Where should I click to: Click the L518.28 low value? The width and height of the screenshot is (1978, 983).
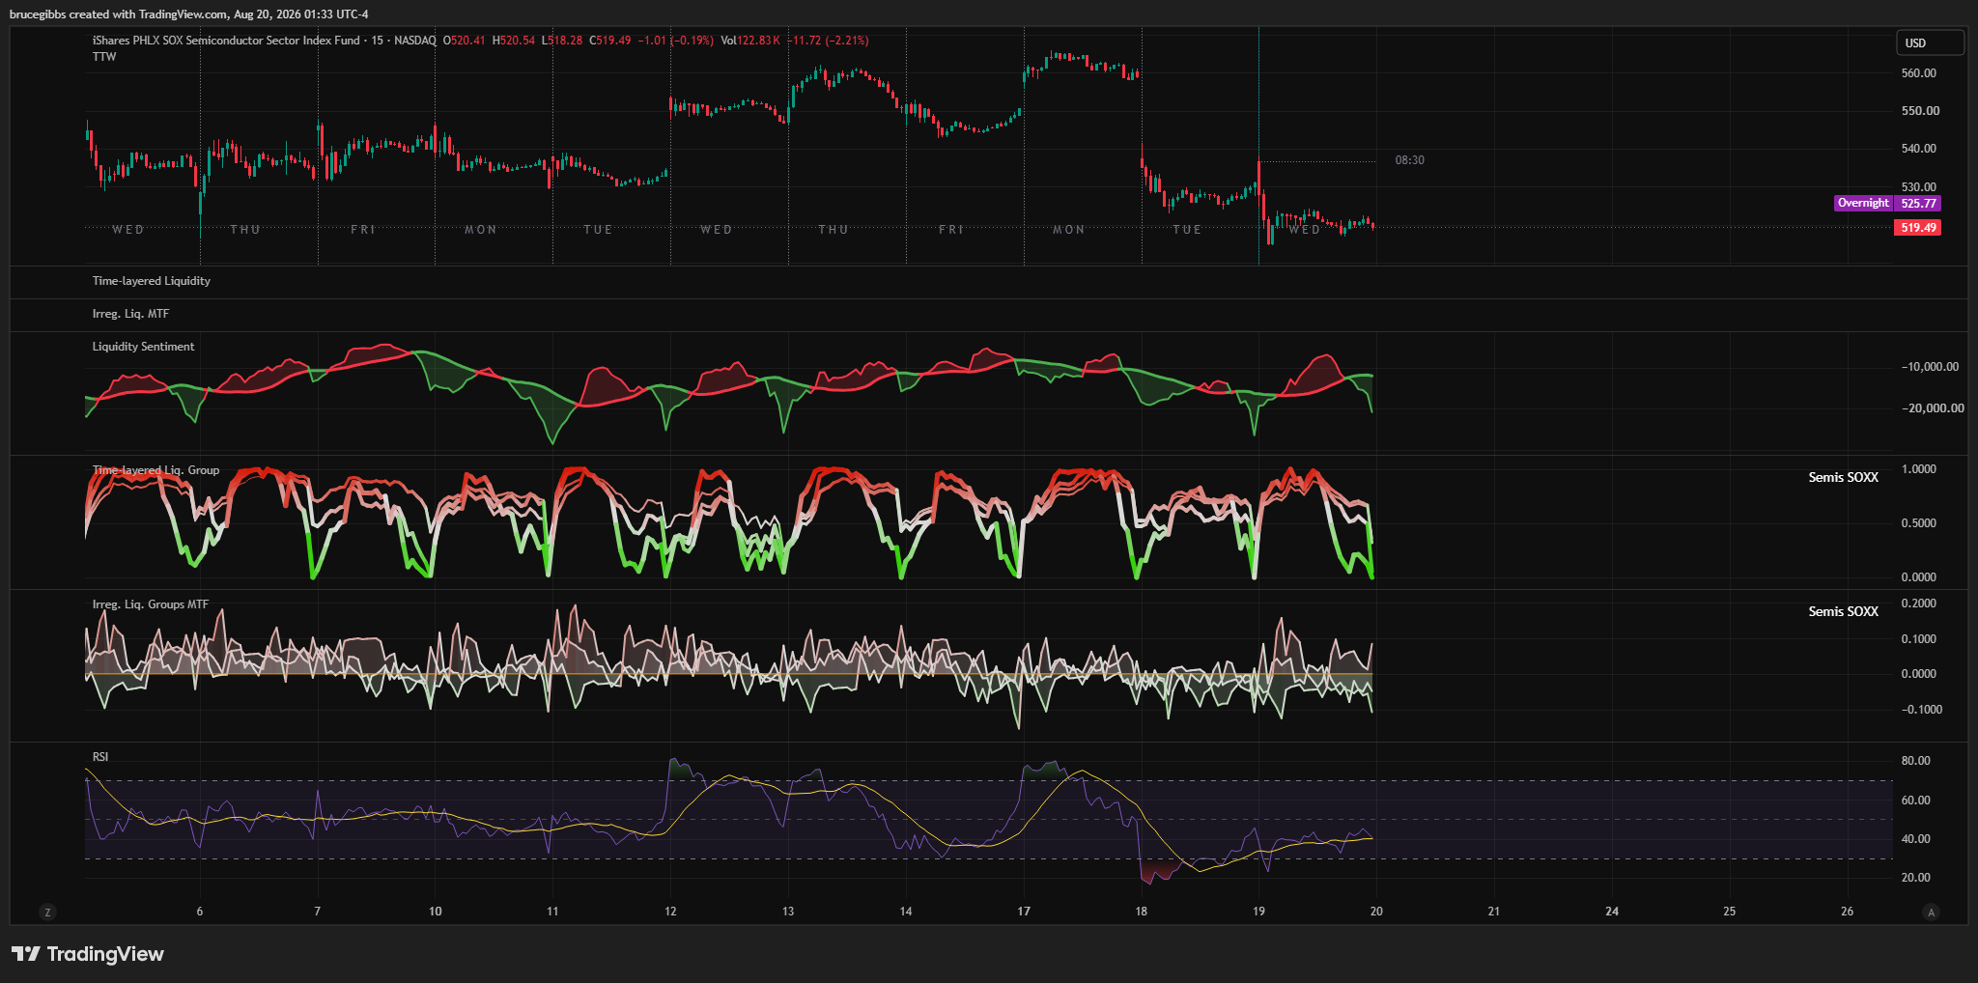562,41
